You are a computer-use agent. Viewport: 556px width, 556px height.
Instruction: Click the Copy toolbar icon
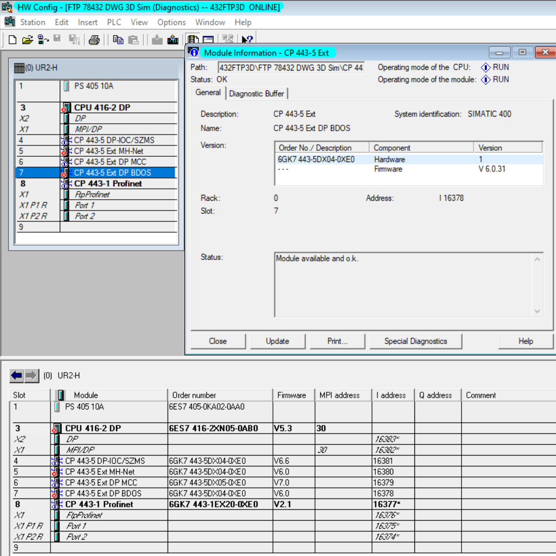point(118,40)
